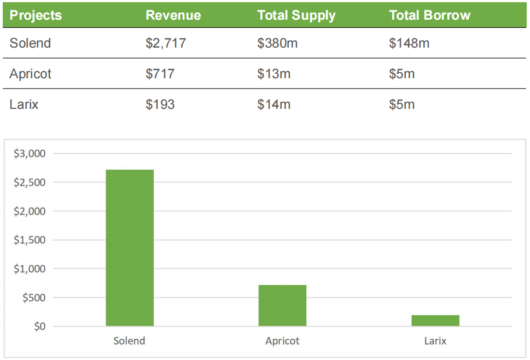Click Larix total borrow $5m

401,104
